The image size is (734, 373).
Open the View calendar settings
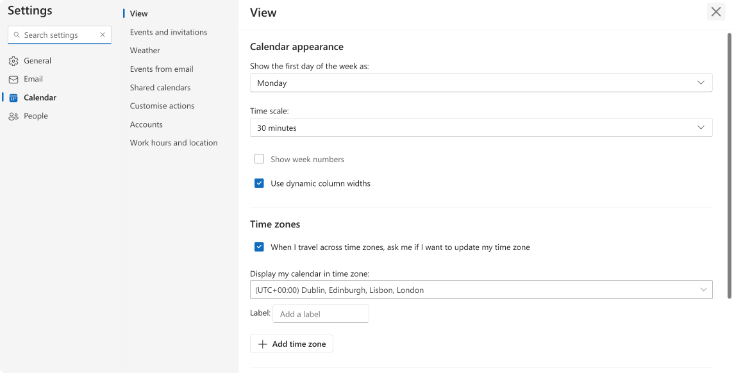pyautogui.click(x=138, y=13)
